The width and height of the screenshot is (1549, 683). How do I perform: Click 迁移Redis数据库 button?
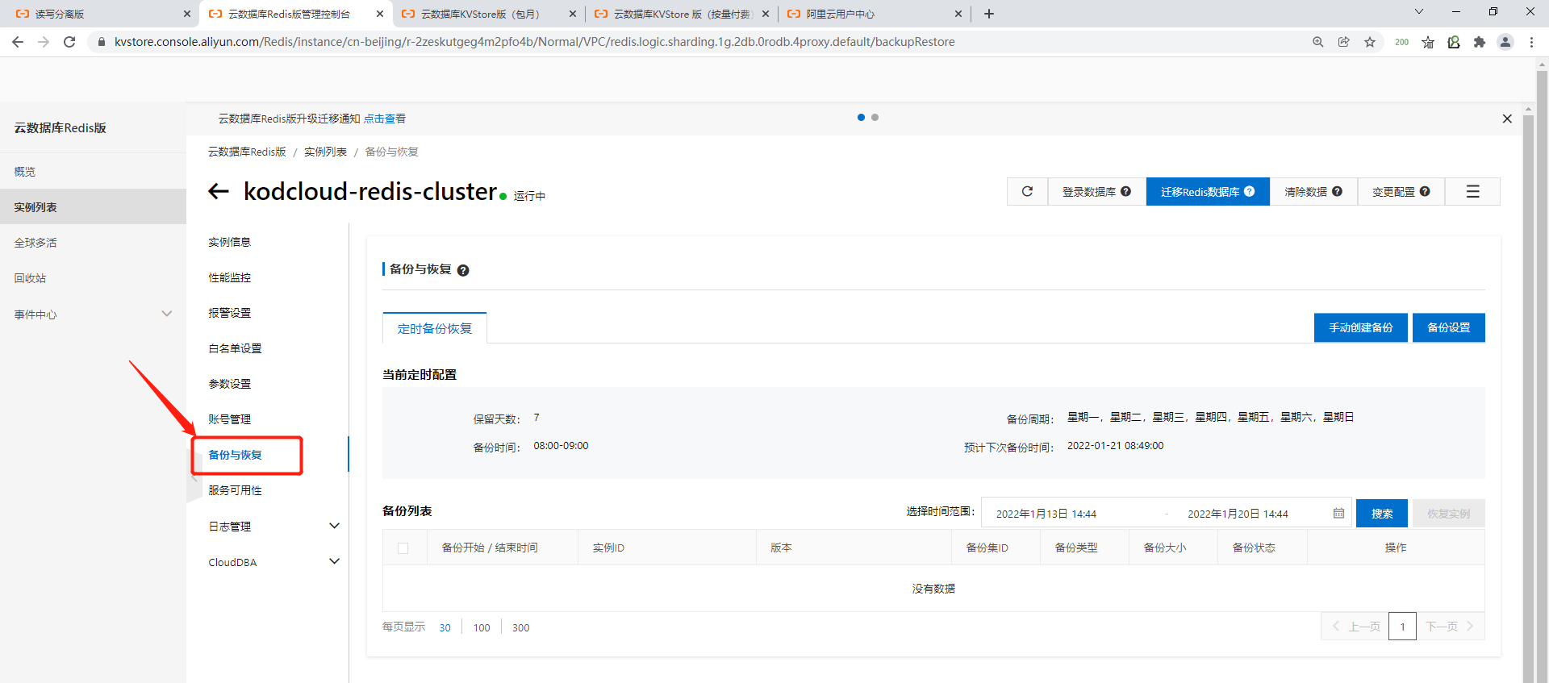point(1208,192)
